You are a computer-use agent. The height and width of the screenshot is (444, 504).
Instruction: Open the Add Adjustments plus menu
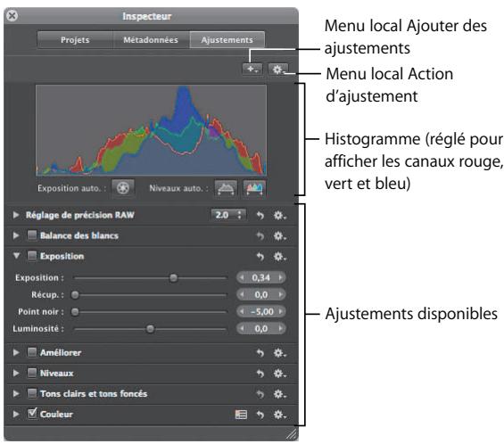(252, 69)
